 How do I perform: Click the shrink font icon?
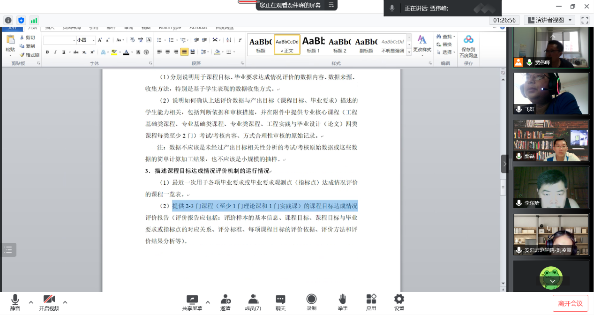coord(107,40)
